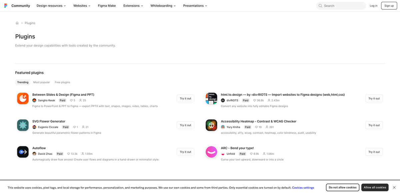Open Cookies settings link
The width and height of the screenshot is (400, 195).
pyautogui.click(x=303, y=188)
